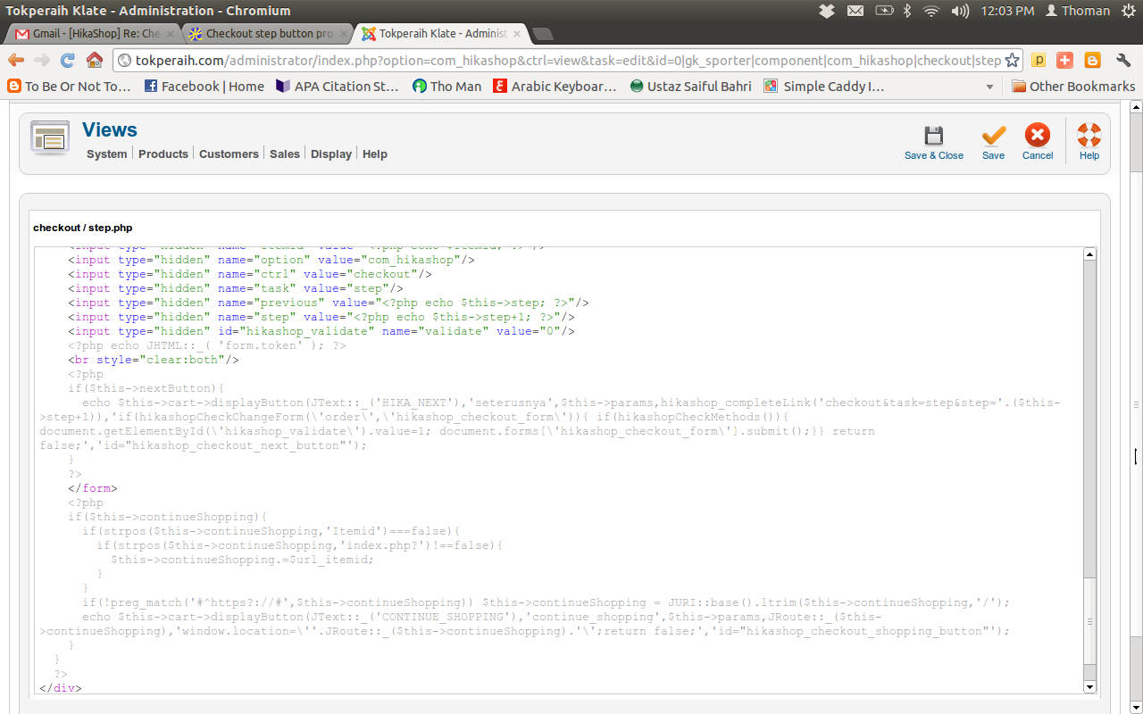Click the browser back arrow
The width and height of the screenshot is (1143, 714).
tap(16, 60)
